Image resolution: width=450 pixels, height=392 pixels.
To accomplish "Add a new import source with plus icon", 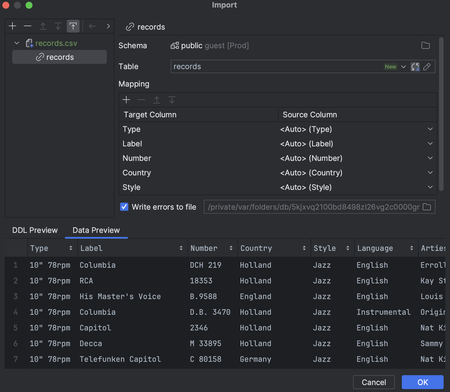I will (x=12, y=26).
